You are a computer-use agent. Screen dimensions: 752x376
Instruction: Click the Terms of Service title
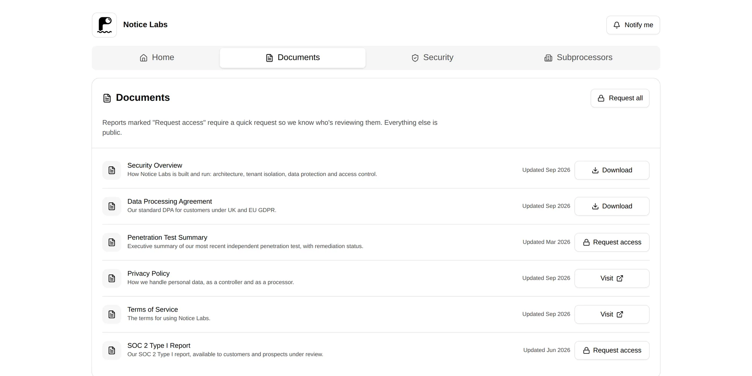point(153,309)
